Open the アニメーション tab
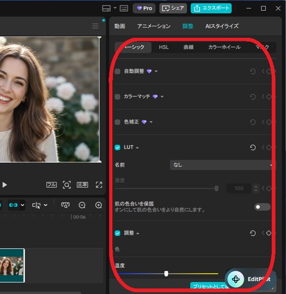Screen dimensions: 286x294 [154, 26]
